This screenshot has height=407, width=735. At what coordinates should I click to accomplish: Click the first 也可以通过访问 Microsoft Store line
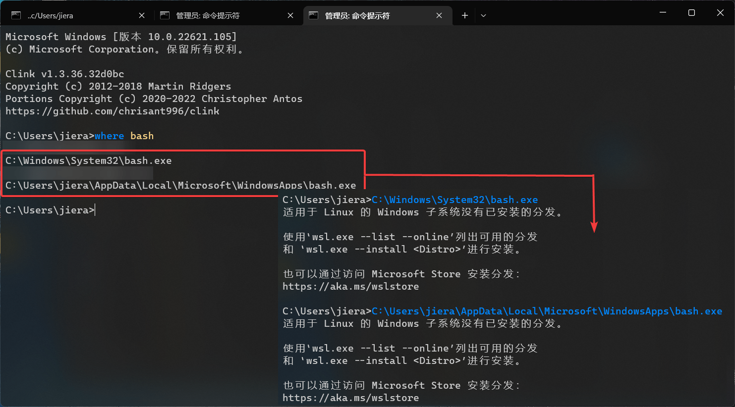401,274
